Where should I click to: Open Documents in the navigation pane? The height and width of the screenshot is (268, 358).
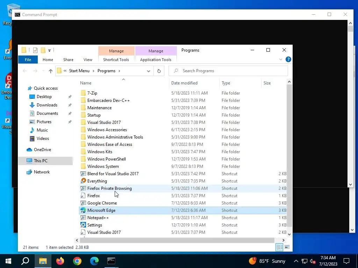[x=47, y=113]
